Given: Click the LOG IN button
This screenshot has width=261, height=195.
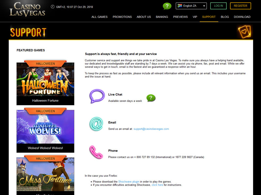Looking at the screenshot, I should (218, 6).
